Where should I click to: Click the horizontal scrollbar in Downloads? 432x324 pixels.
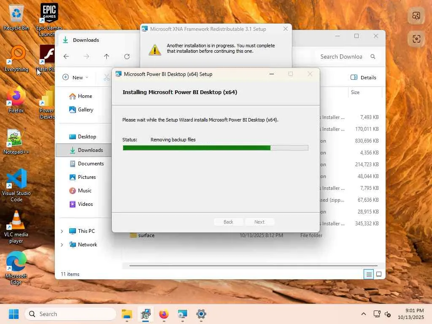tap(253, 266)
